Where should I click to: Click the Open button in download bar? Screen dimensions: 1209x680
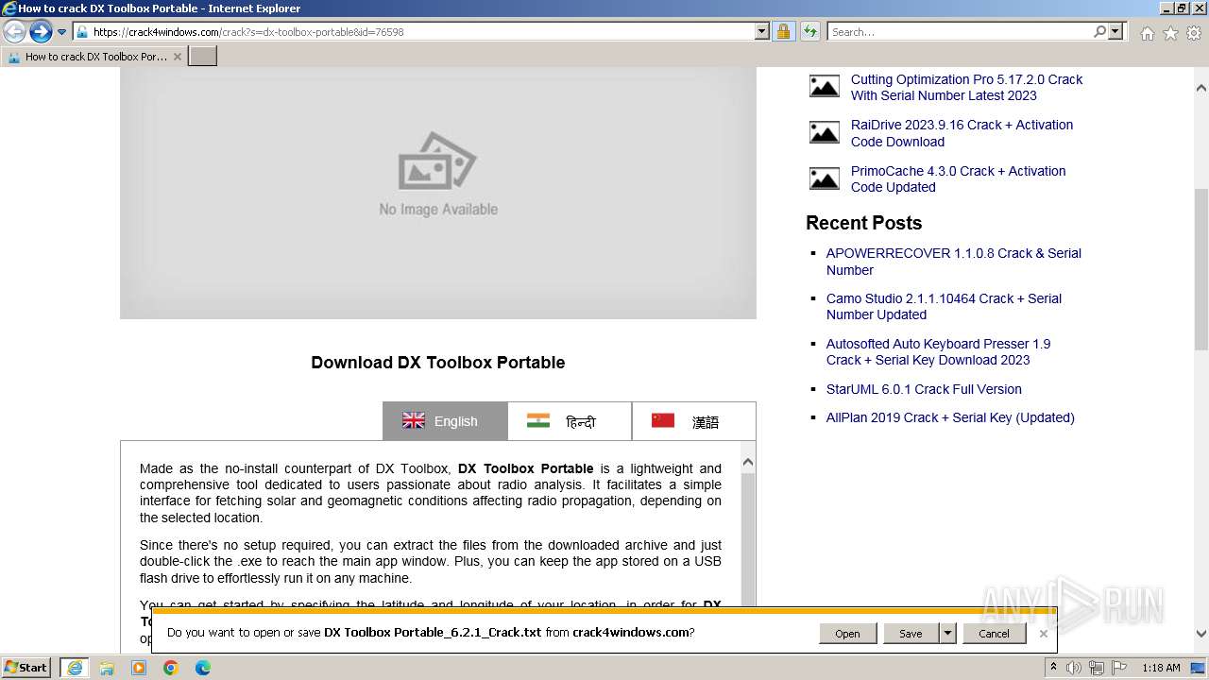pos(847,634)
